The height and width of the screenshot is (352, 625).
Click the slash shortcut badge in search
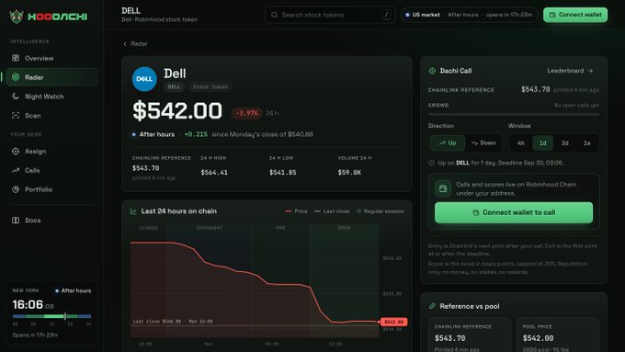[386, 15]
